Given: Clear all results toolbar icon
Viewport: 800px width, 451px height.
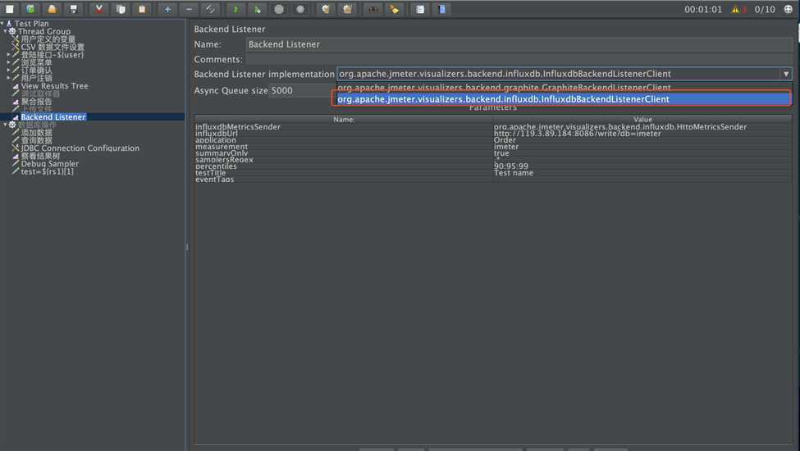Looking at the screenshot, I should tap(347, 9).
